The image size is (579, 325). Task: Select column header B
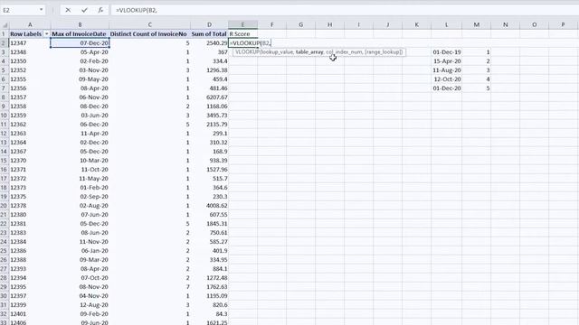80,24
